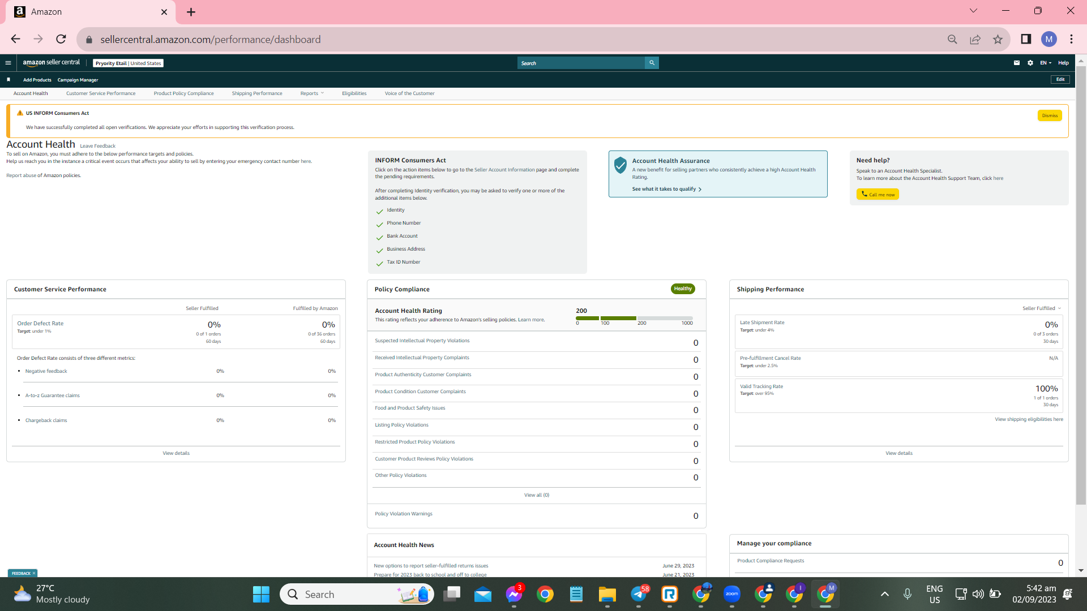The image size is (1087, 611).
Task: Open the ENG US input language switcher
Action: click(x=934, y=594)
